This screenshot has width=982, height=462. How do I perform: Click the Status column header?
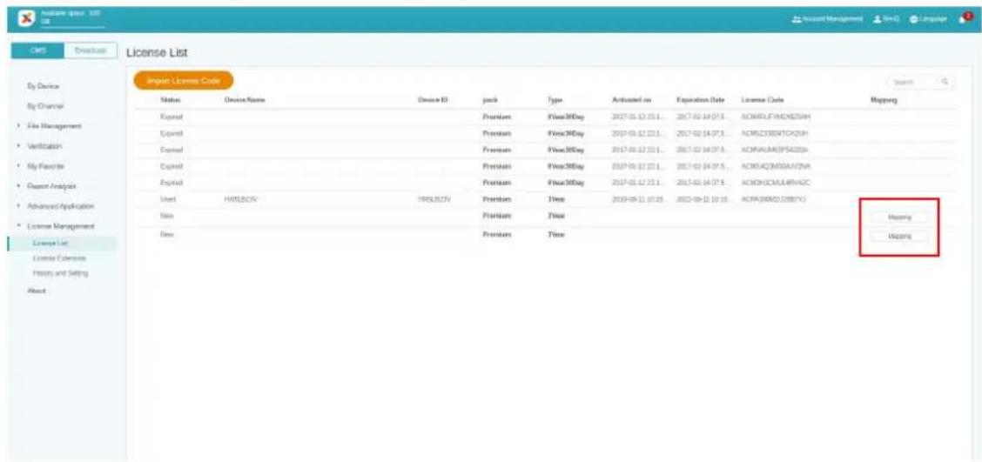pyautogui.click(x=170, y=100)
